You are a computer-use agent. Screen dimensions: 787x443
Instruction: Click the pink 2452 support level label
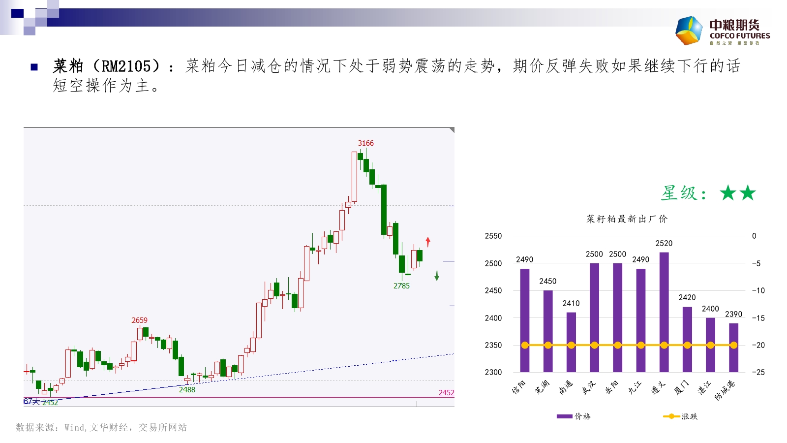[x=446, y=393]
